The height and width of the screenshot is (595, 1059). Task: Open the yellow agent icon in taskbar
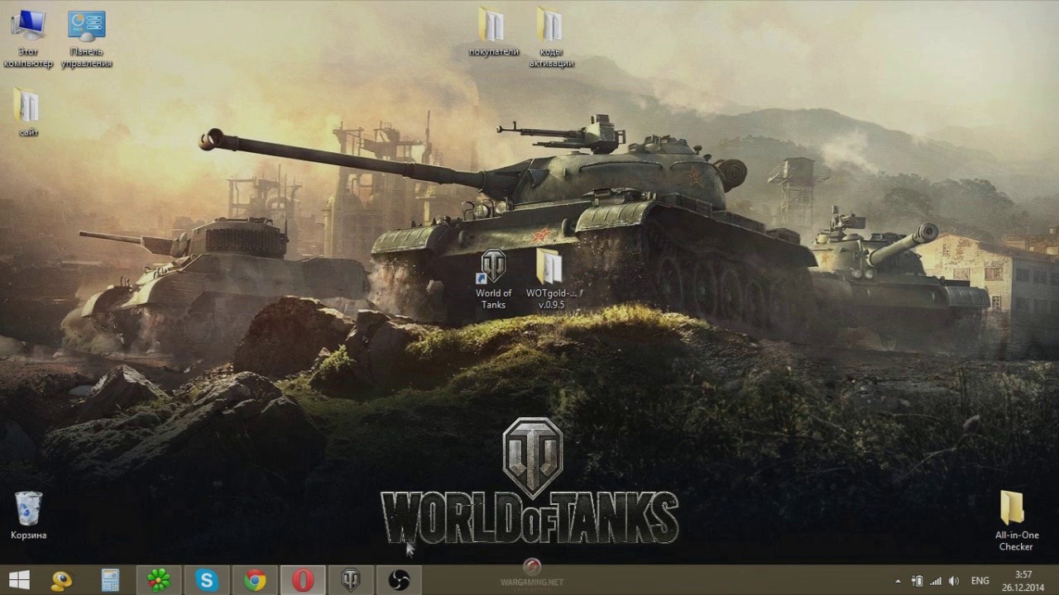[x=62, y=580]
